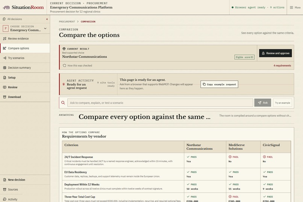
Task: Open Download in sidebar
Action: [x=25, y=97]
